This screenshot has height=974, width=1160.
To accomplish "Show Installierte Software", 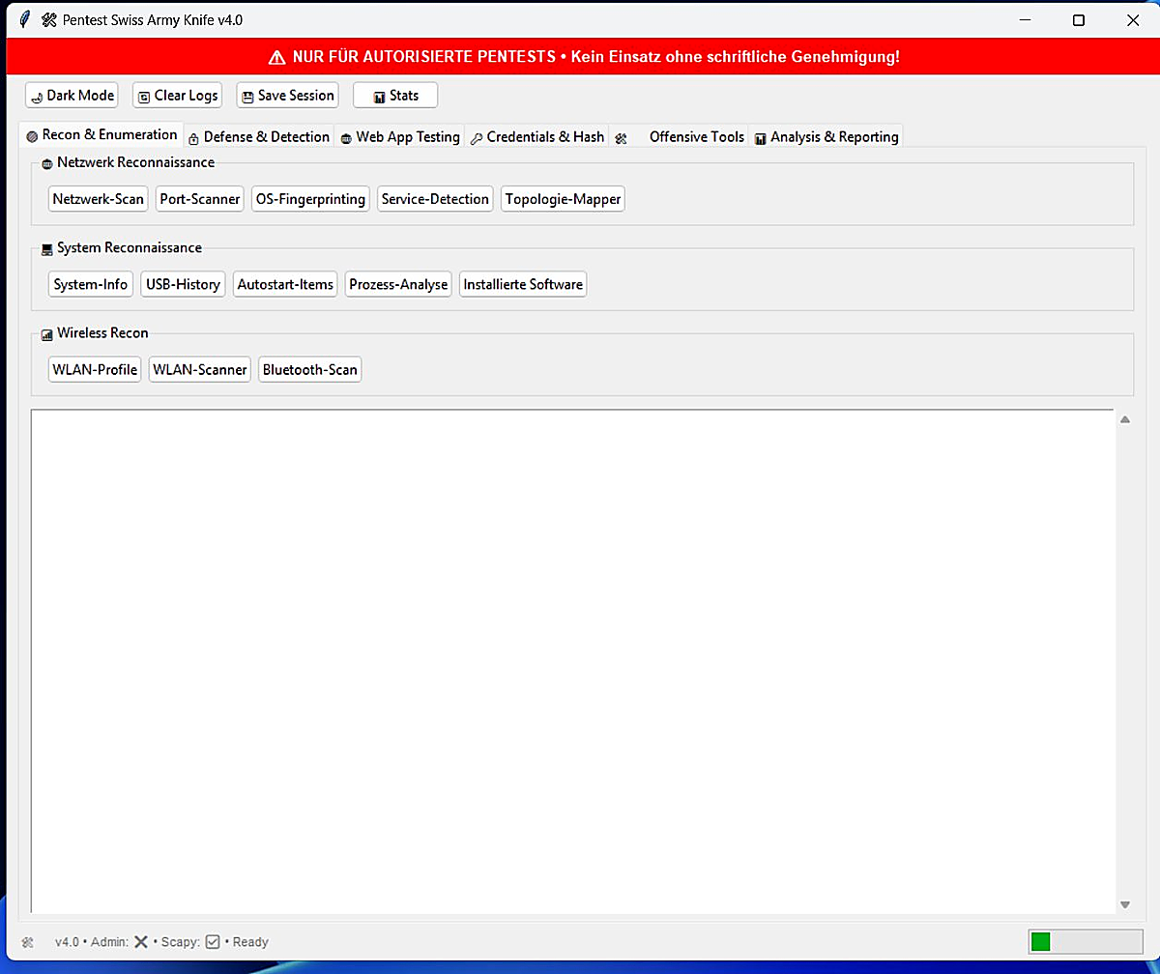I will [523, 284].
